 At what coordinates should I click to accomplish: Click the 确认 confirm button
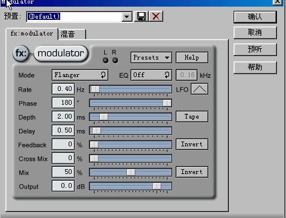point(255,17)
